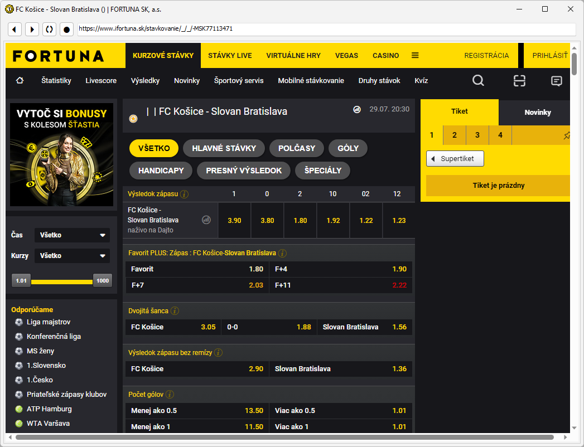Click the 1000 maximum odds slider handle

pyautogui.click(x=103, y=281)
